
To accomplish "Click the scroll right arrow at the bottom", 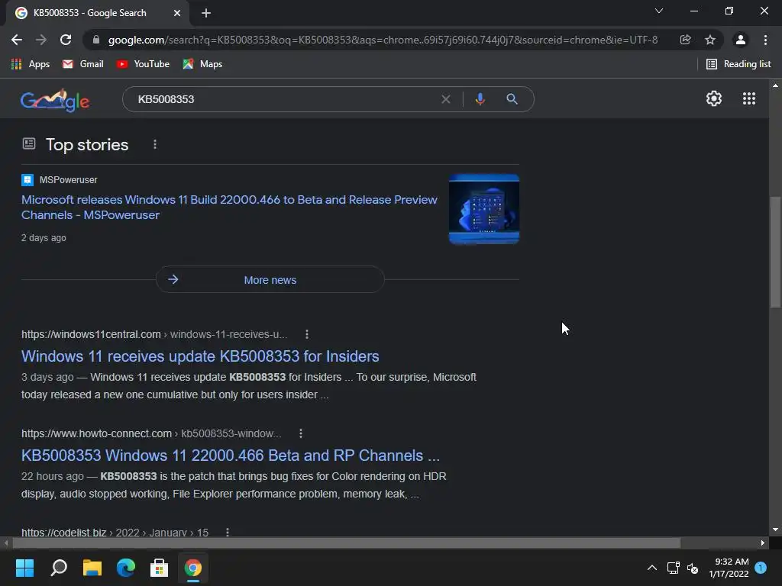I will click(x=763, y=543).
